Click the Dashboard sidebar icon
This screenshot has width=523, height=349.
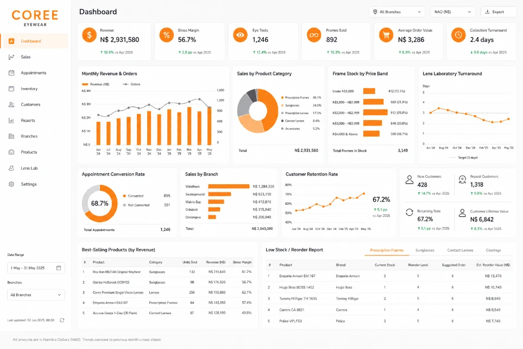[x=11, y=41]
